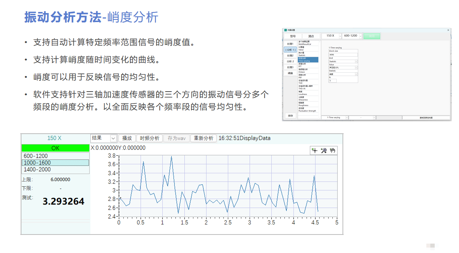
Task: Click the 重新分析 button
Action: [203, 138]
